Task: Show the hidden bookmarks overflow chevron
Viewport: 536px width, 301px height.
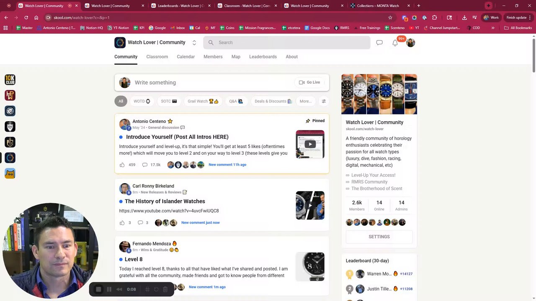Action: pos(493,28)
